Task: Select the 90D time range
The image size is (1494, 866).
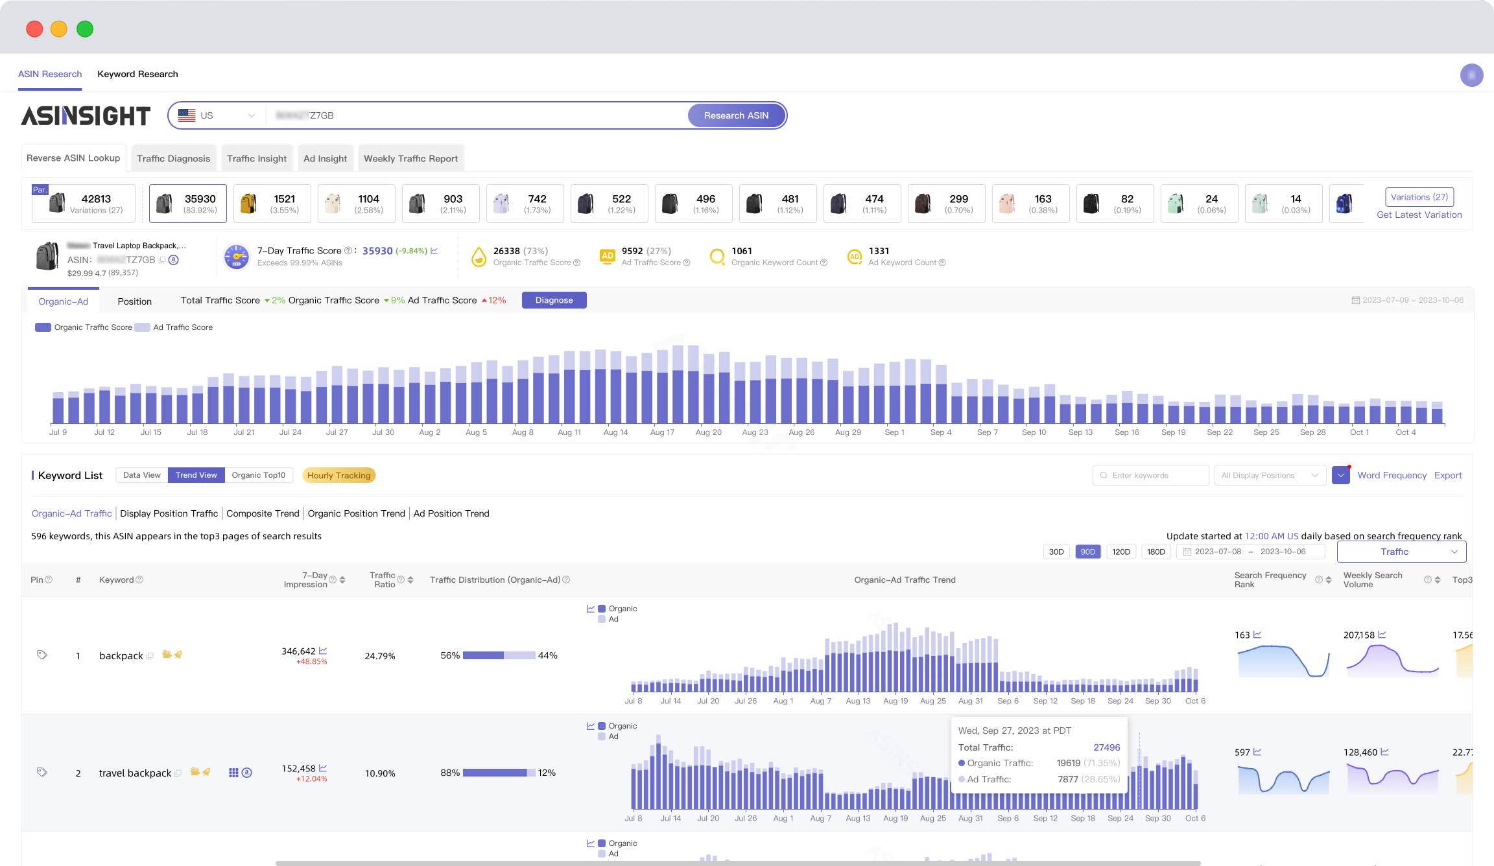Action: [x=1087, y=552]
